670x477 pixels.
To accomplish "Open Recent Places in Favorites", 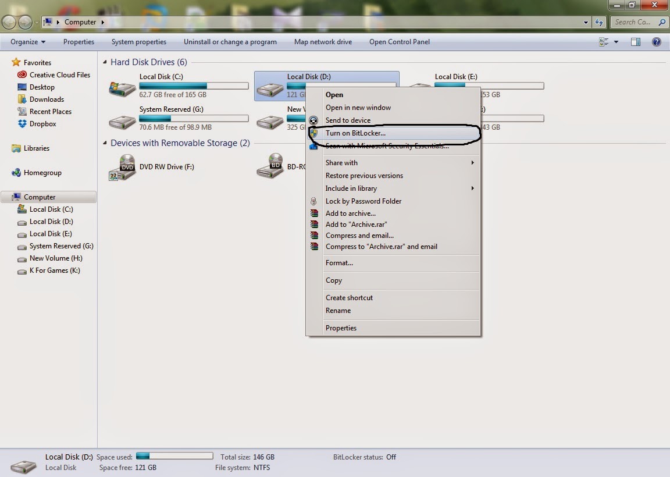I will click(x=44, y=112).
